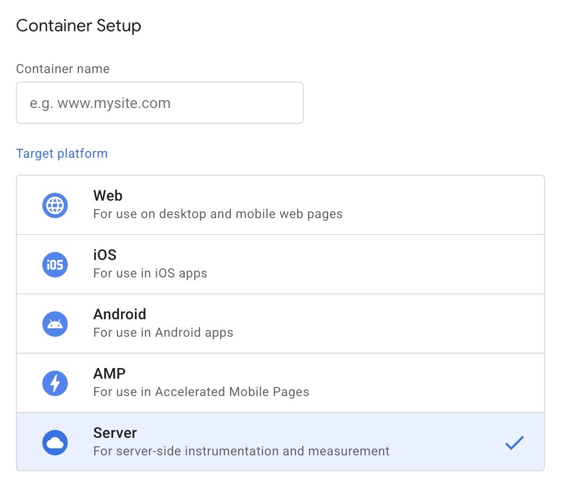The height and width of the screenshot is (485, 562).
Task: Click the iOS platform icon
Action: coord(55,265)
